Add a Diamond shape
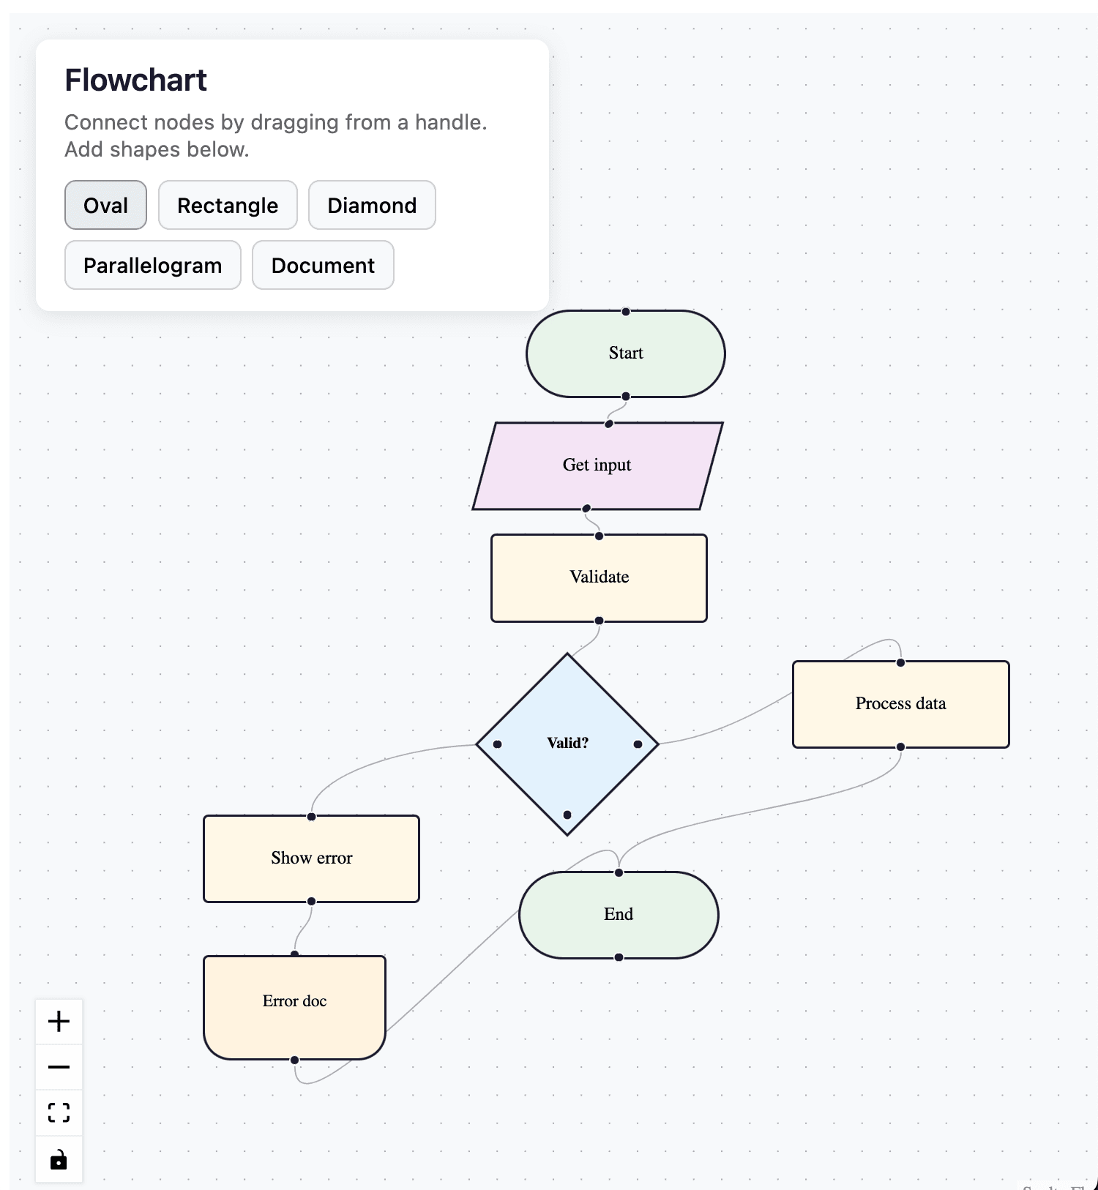The width and height of the screenshot is (1098, 1190). point(371,206)
